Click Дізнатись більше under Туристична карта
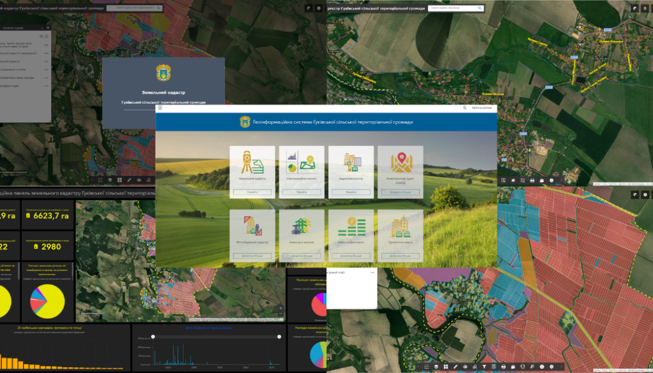Viewport: 653px width, 373px height. 400,256
